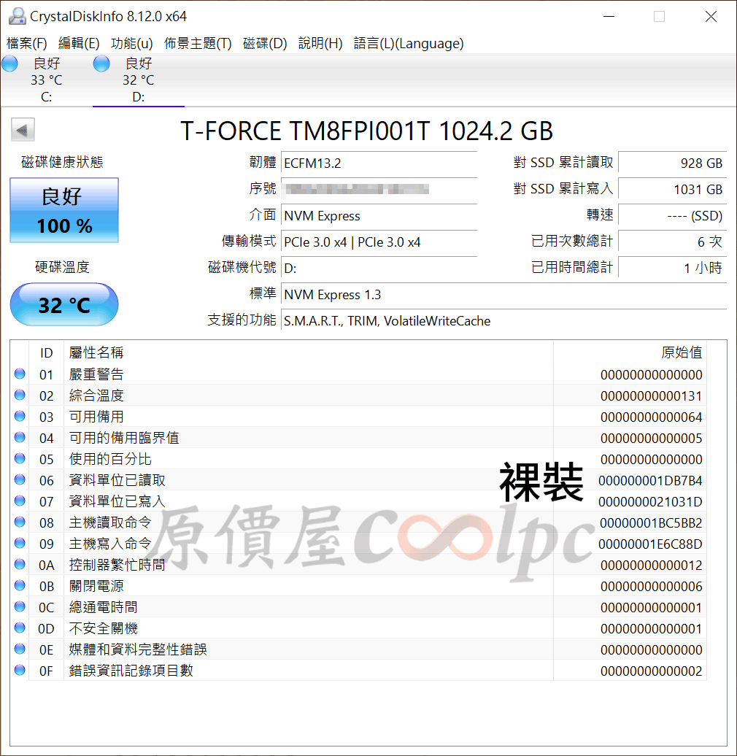Click raw value 0000000000002 for 錯誤資訊記錄項目數
737x756 pixels.
651,671
